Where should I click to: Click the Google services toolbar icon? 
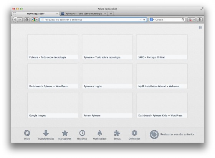pyautogui.click(x=34, y=20)
